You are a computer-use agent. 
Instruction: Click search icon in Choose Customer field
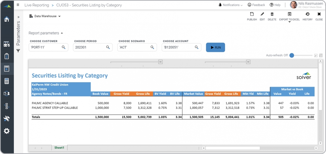63,47
